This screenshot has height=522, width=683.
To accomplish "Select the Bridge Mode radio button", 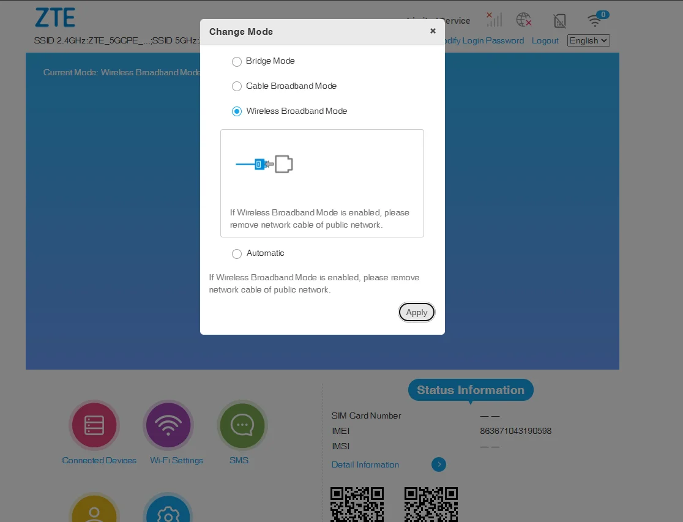I will click(236, 61).
